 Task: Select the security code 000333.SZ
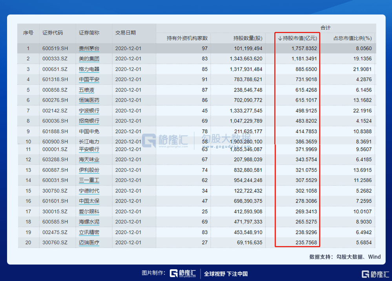[55, 59]
